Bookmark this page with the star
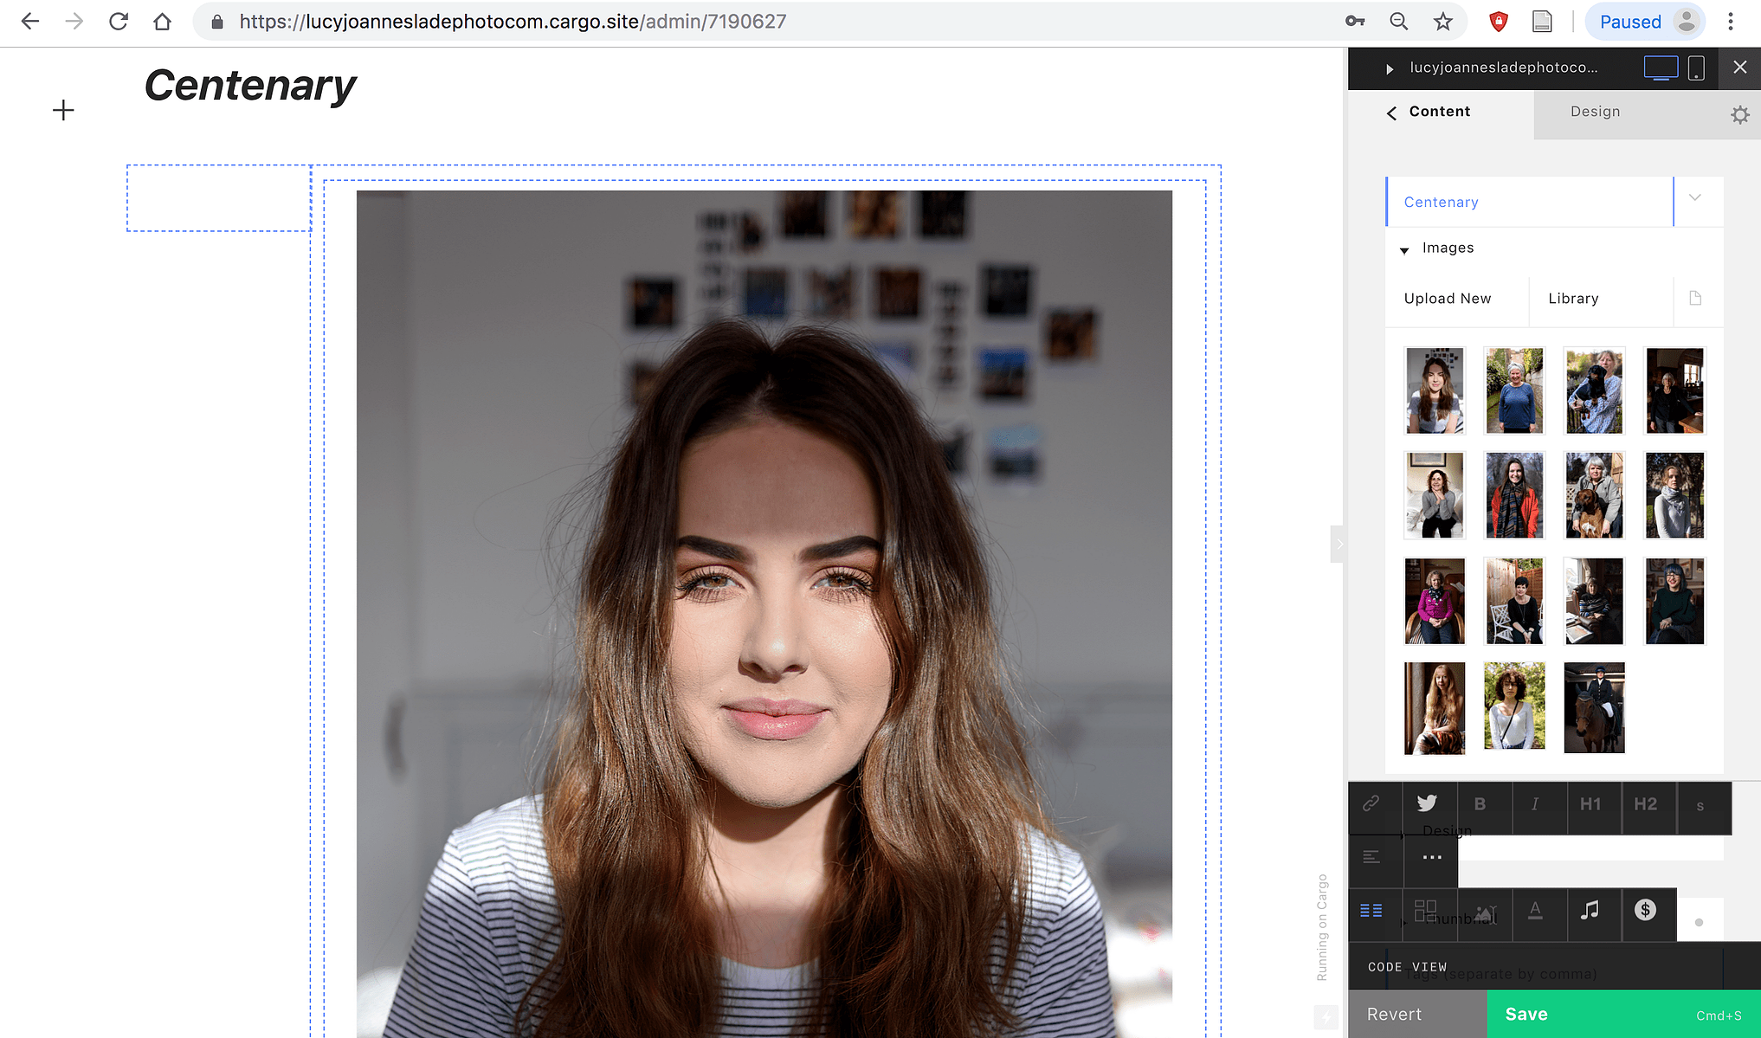Viewport: 1761px width, 1038px height. pyautogui.click(x=1442, y=22)
